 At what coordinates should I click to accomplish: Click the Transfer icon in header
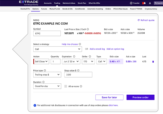[131, 3]
